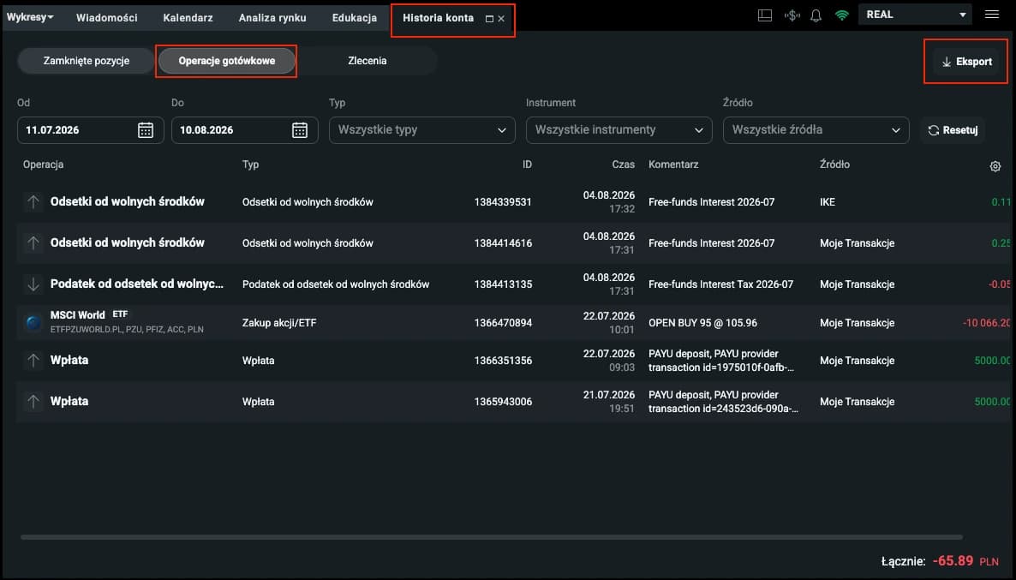This screenshot has height=580, width=1016.
Task: Click the MSCI World ETF instrument icon
Action: (33, 322)
